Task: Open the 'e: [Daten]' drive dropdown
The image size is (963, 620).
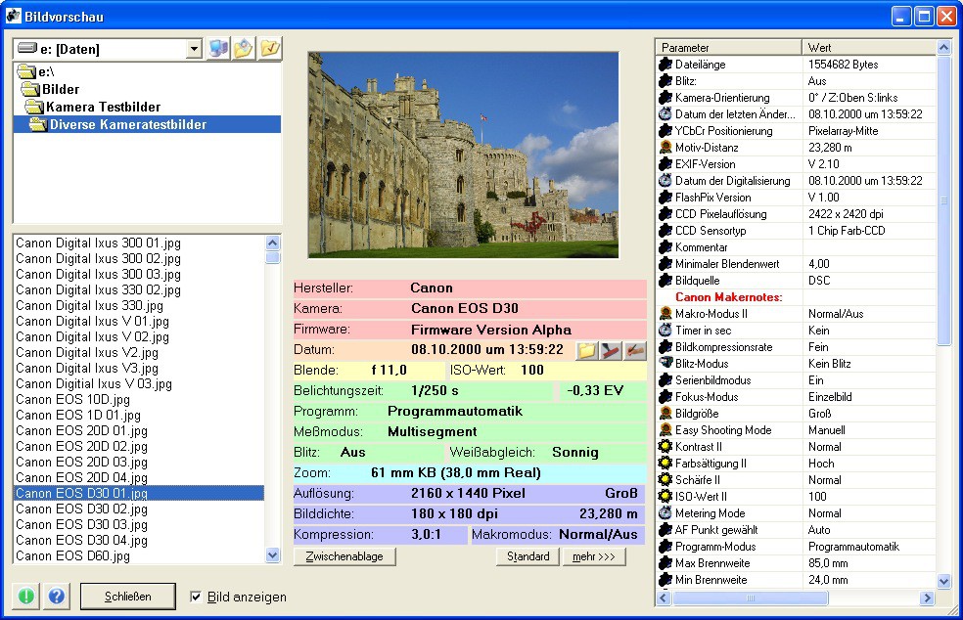Action: coord(194,49)
